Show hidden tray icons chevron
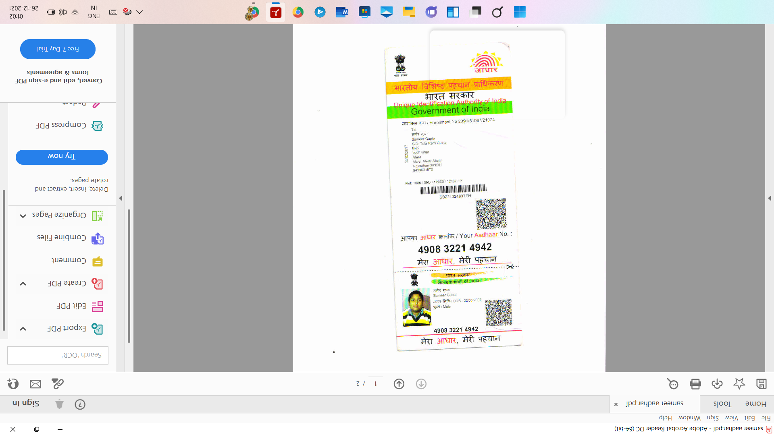 pos(139,12)
